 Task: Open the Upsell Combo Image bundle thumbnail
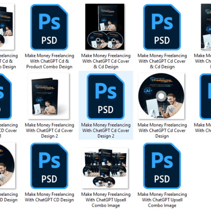click(x=105, y=168)
